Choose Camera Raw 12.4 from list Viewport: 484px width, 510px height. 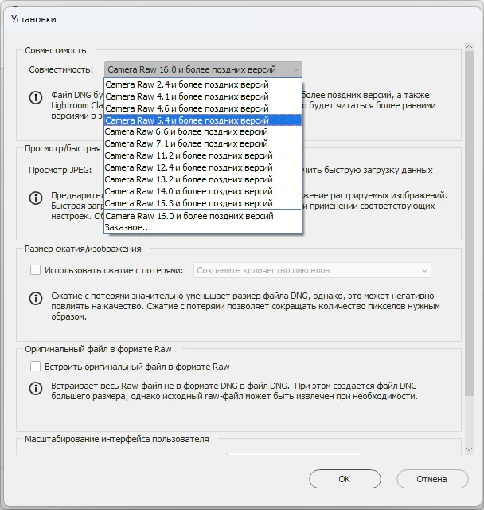click(x=203, y=167)
